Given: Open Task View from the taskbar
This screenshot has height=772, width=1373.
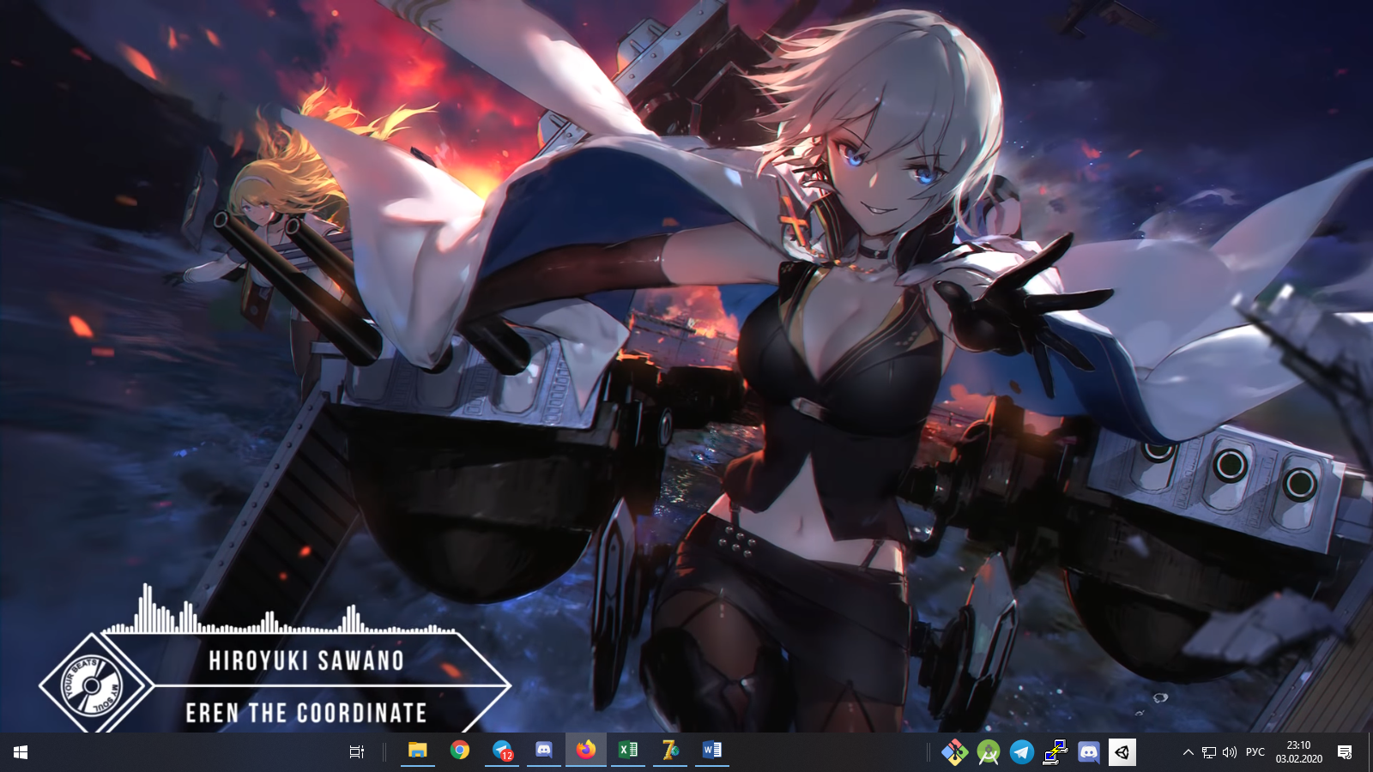Looking at the screenshot, I should coord(357,752).
